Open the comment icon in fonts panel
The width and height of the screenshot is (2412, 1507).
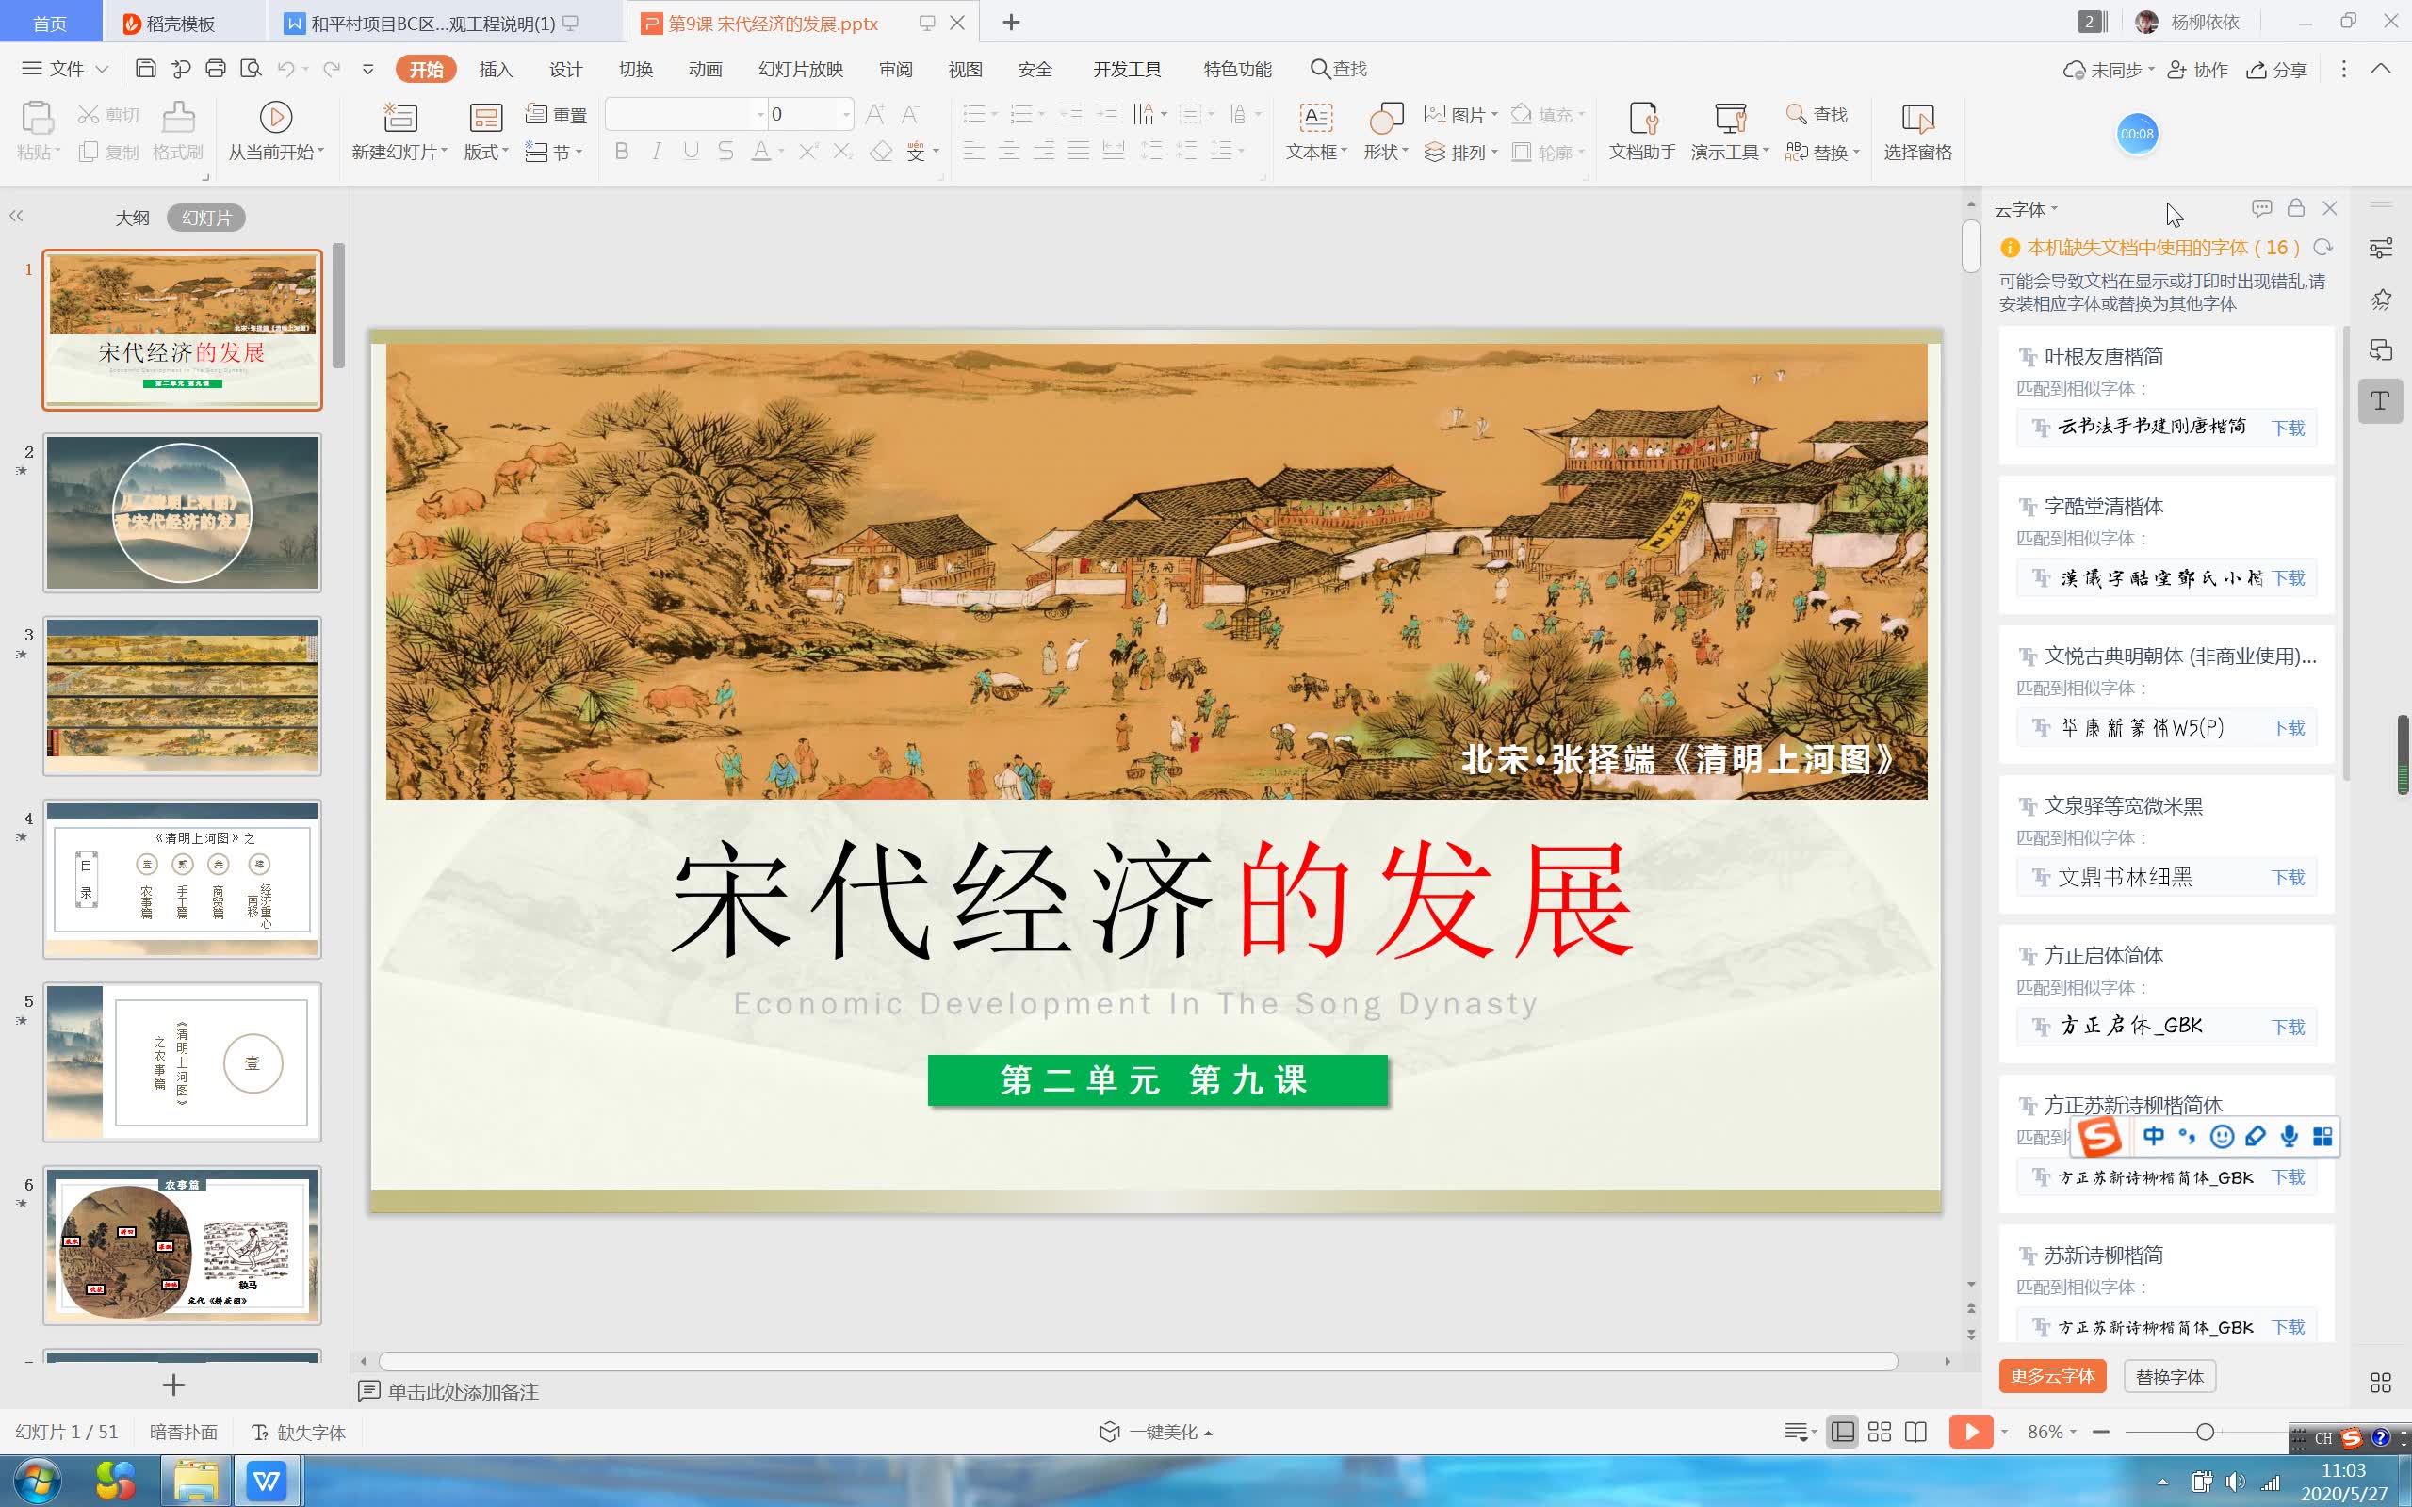point(2261,208)
